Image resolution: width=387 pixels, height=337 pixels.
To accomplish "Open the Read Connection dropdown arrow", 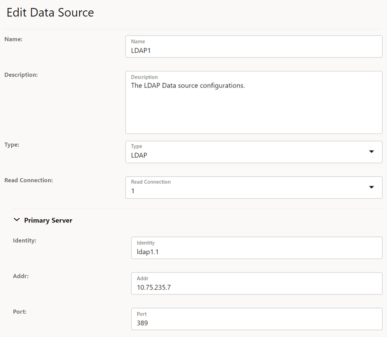I will 372,187.
